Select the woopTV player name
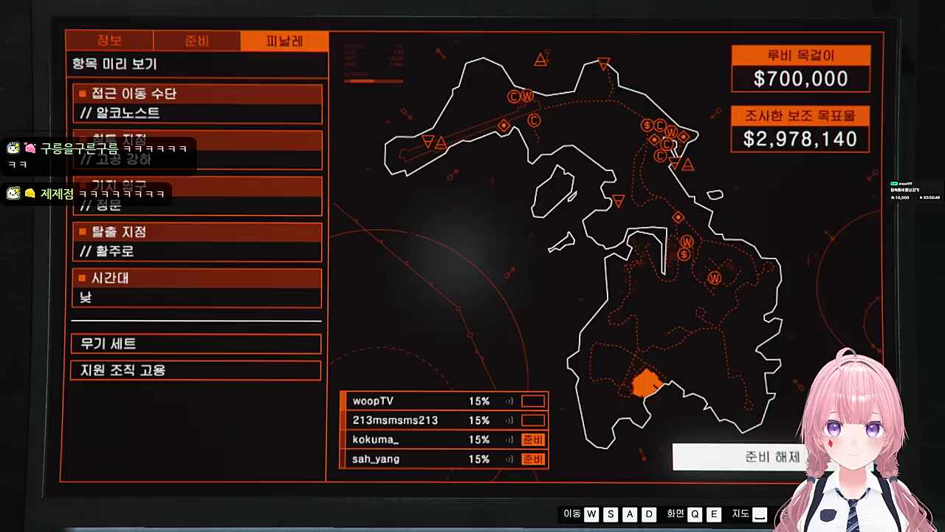 (x=373, y=401)
